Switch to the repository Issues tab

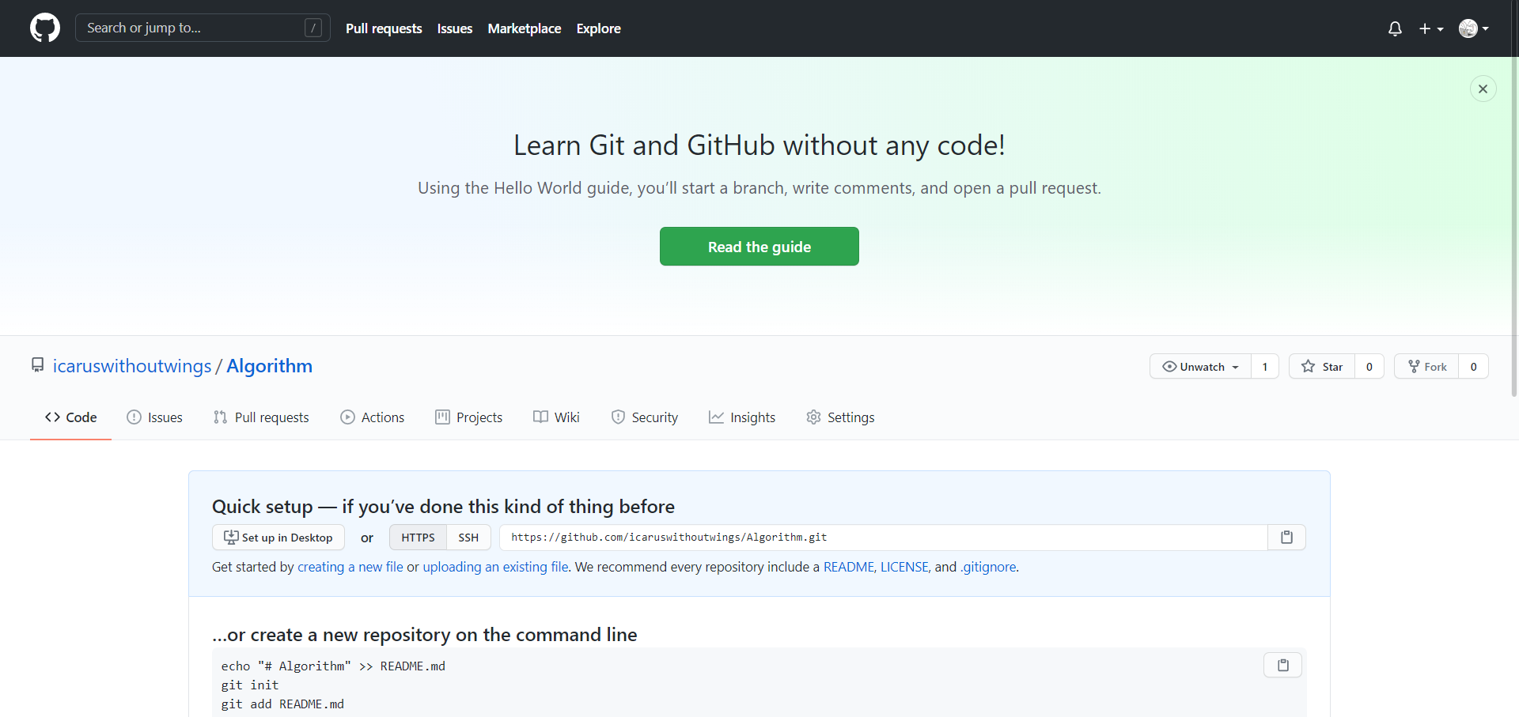154,417
